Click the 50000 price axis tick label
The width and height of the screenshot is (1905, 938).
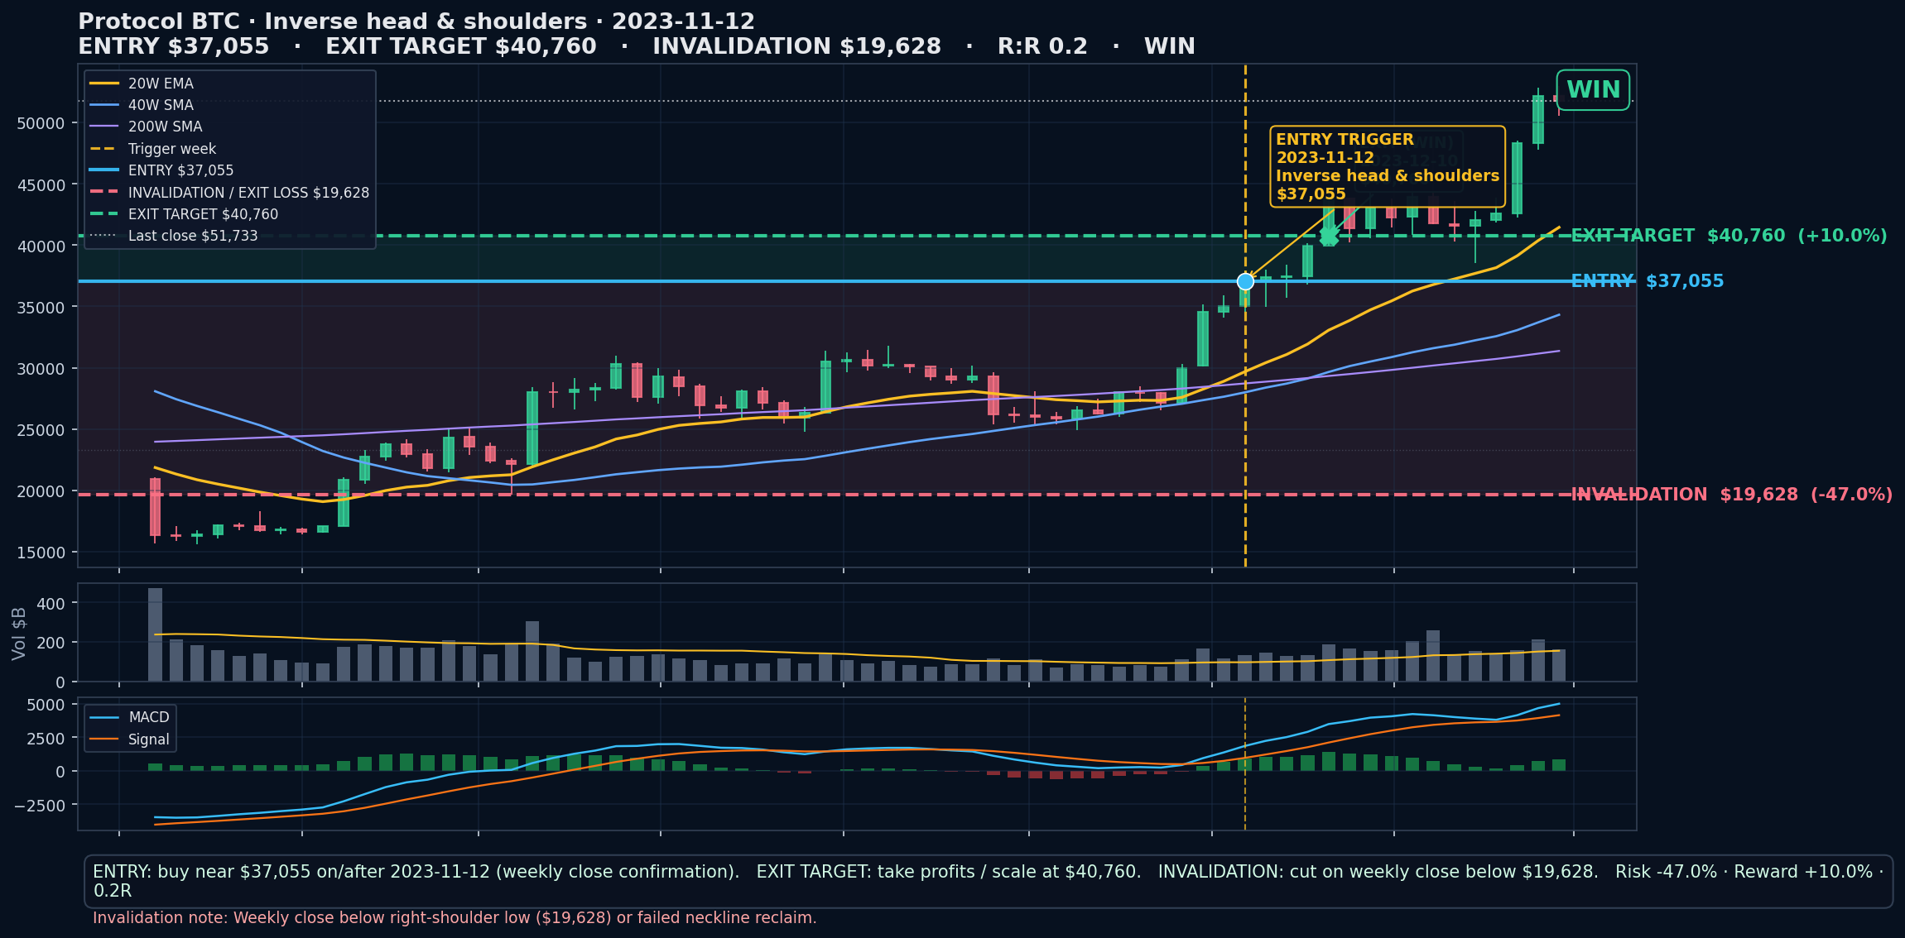coord(41,123)
